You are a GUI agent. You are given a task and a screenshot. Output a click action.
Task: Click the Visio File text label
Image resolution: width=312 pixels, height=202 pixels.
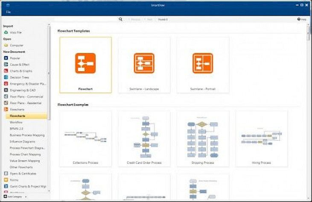[x=16, y=32]
